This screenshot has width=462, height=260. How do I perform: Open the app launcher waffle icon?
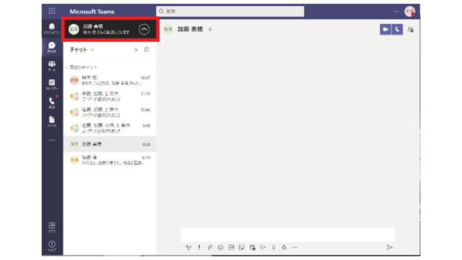tap(52, 11)
